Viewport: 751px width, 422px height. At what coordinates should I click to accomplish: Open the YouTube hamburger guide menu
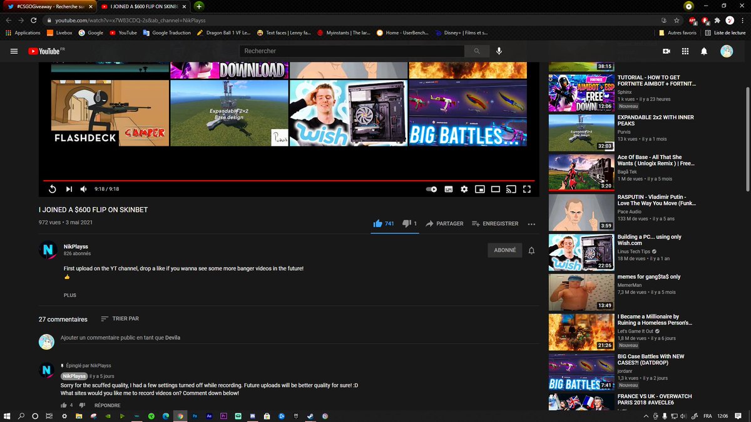coord(14,51)
